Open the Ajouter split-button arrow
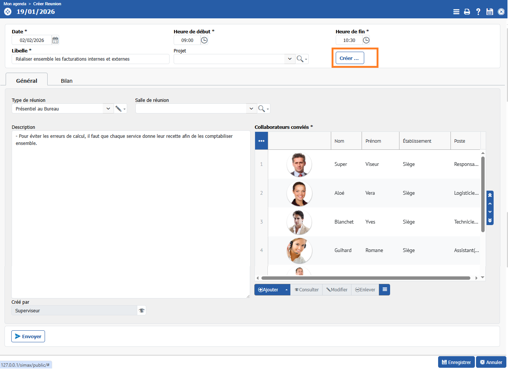This screenshot has height=370, width=509. 287,290
